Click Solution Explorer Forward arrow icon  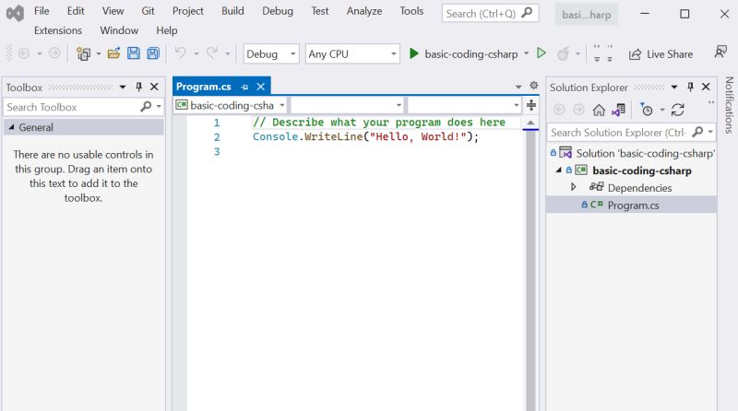coord(579,110)
